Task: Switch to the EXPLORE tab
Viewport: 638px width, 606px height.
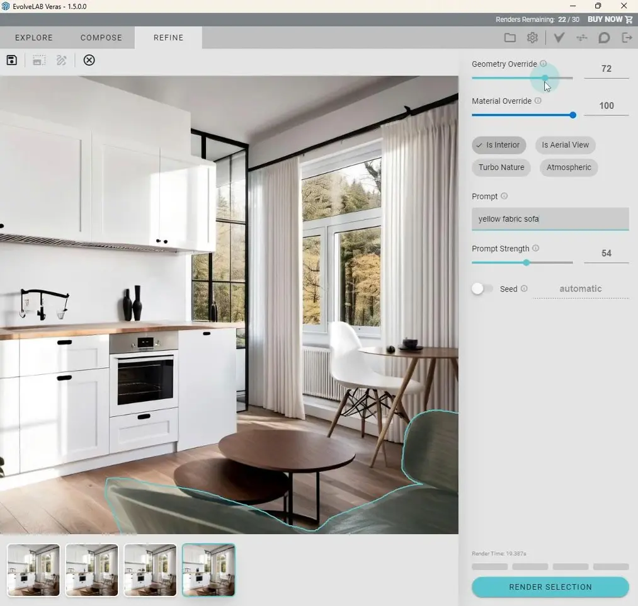Action: 34,38
